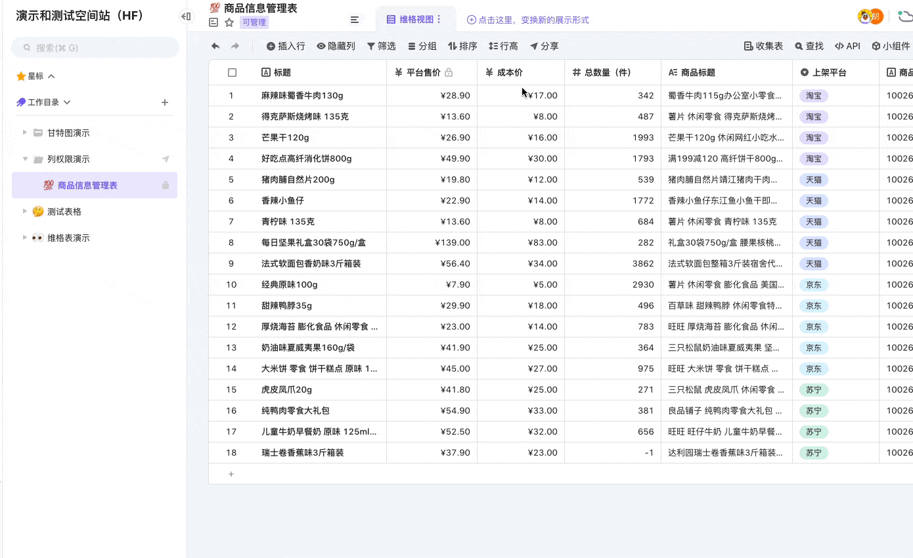Open the table description icon
This screenshot has height=558, width=913.
click(213, 22)
